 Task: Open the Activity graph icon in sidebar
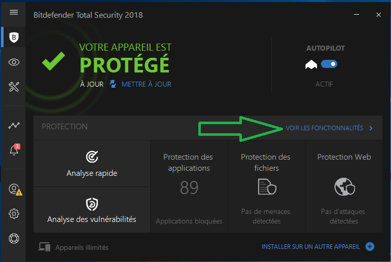point(14,125)
